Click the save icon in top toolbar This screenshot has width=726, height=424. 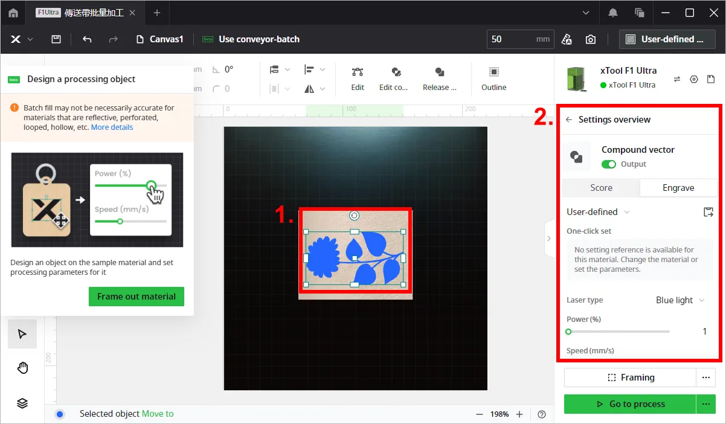coord(56,39)
